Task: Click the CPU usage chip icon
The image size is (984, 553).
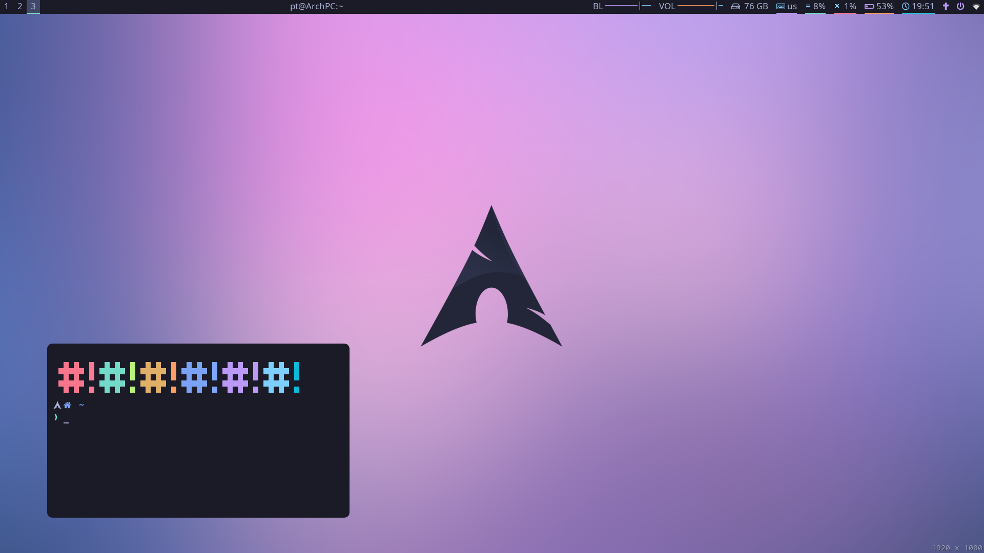Action: click(837, 7)
